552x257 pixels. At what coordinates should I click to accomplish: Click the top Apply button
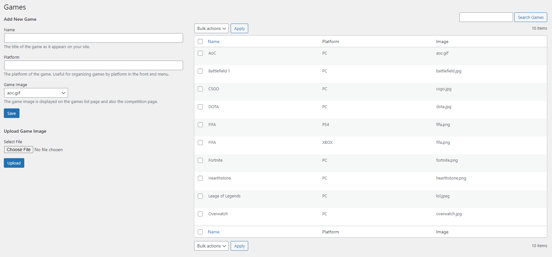pos(239,28)
